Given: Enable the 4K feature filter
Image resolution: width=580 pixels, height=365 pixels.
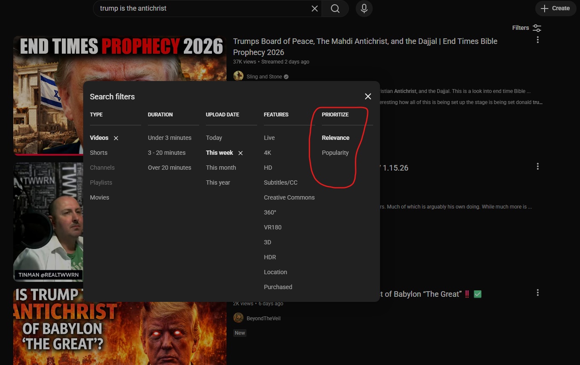Looking at the screenshot, I should pyautogui.click(x=267, y=153).
